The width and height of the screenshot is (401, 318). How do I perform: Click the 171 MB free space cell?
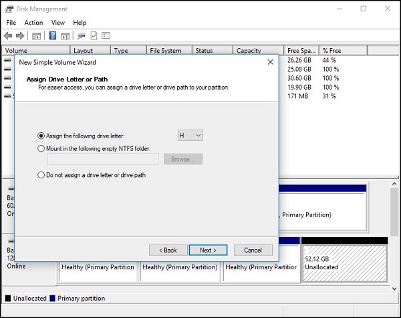297,96
